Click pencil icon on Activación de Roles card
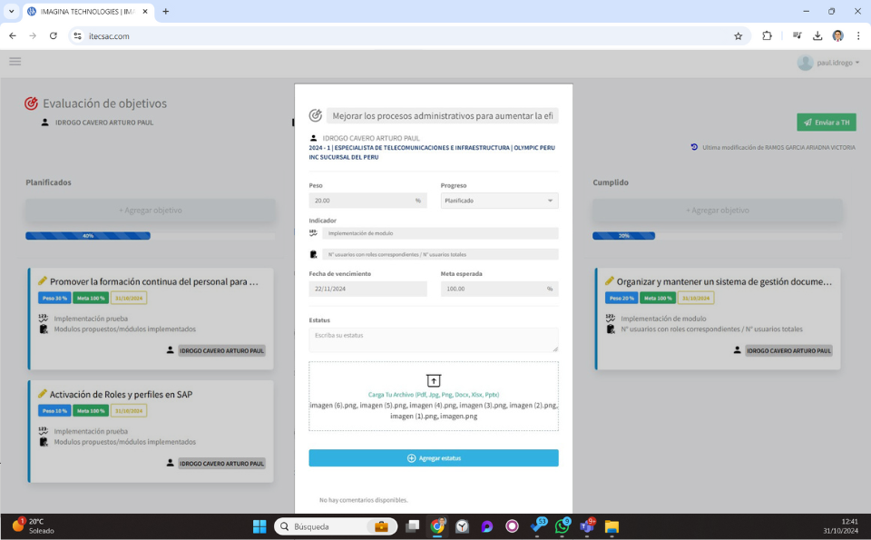This screenshot has height=540, width=871. click(42, 394)
